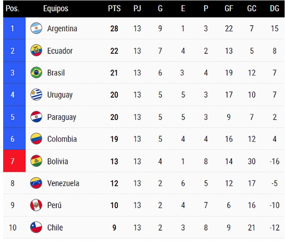This screenshot has height=241, width=285.
Task: Click the Ecuador flag icon
Action: click(36, 51)
